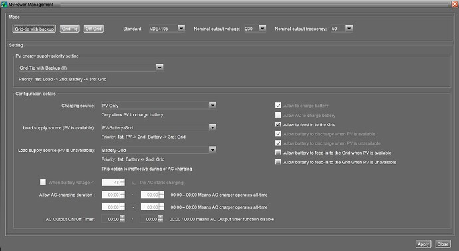459x251 pixels.
Task: Toggle Allow to feed-in to the Grid
Action: 278,124
